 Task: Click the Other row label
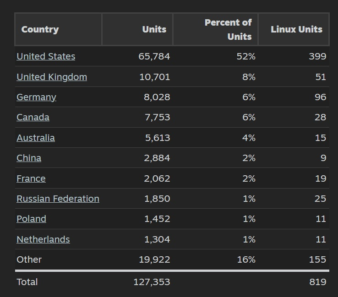29,259
